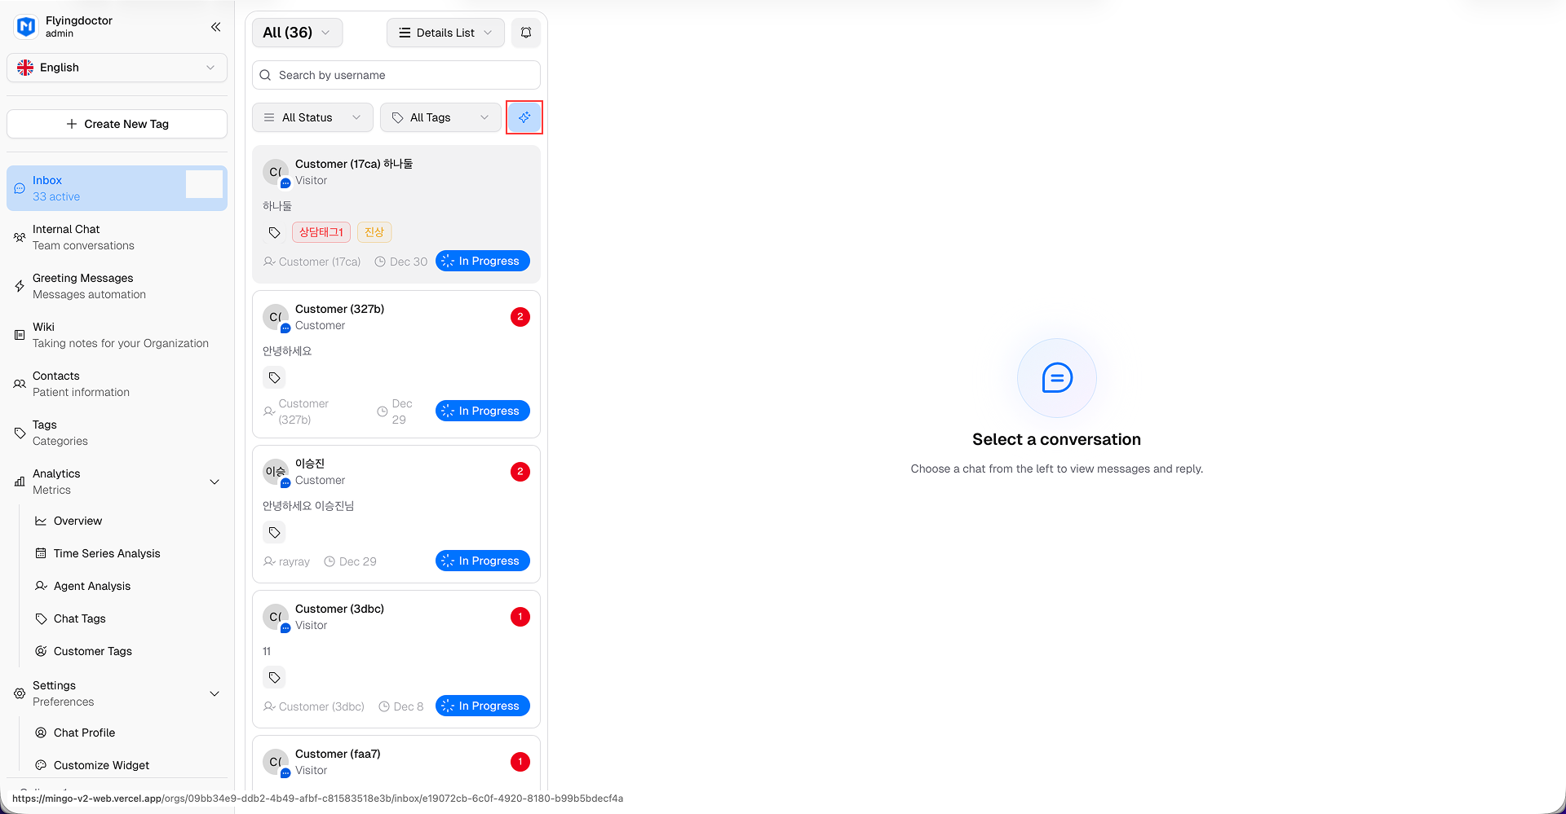Click the AI sparkle filter button
This screenshot has height=814, width=1566.
point(524,117)
